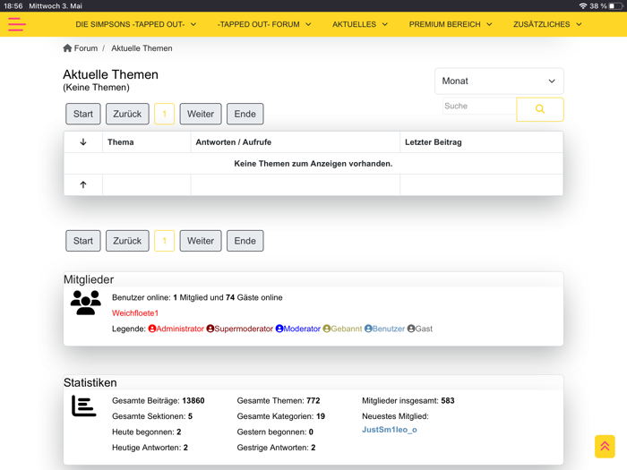Click into the Suche search field

(479, 107)
